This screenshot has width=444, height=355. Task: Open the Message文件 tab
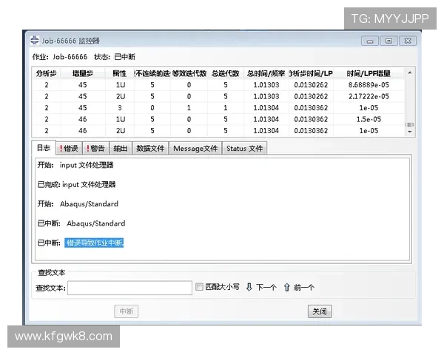tap(195, 149)
